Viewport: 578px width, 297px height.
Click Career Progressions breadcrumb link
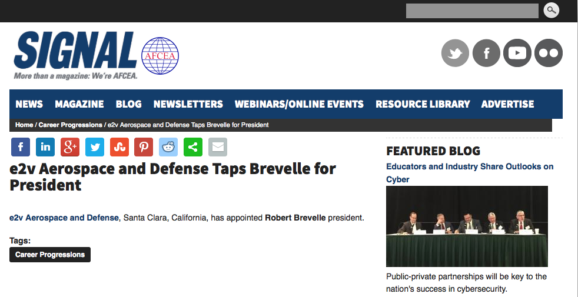(x=71, y=125)
